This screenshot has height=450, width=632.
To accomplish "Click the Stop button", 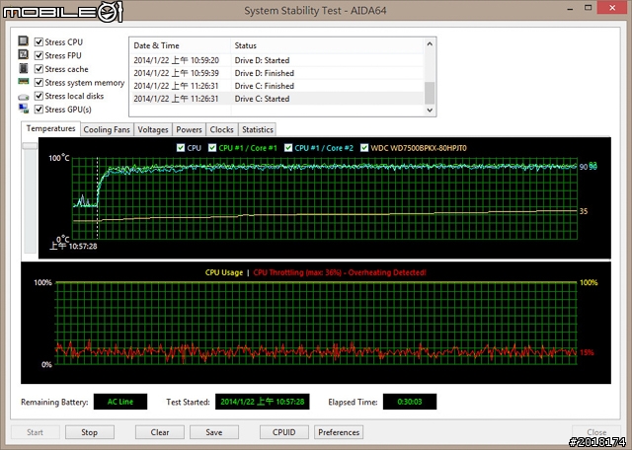I will point(90,432).
